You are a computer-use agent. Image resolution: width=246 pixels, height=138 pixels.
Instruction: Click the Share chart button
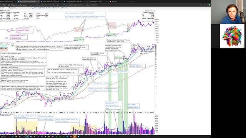(35, 8)
